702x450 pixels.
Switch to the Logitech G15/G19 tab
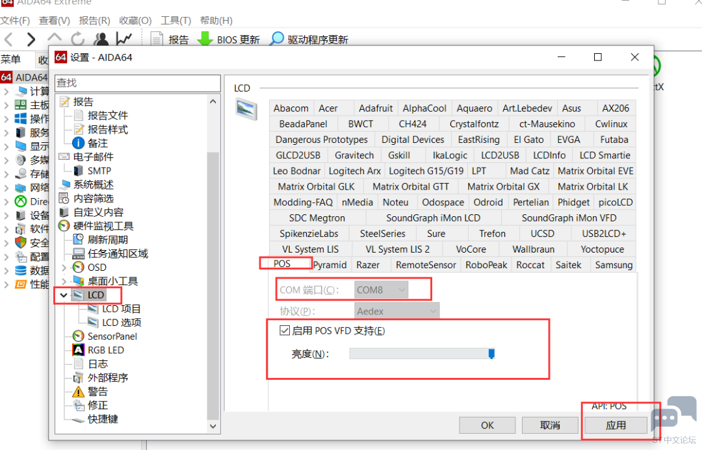pyautogui.click(x=426, y=171)
